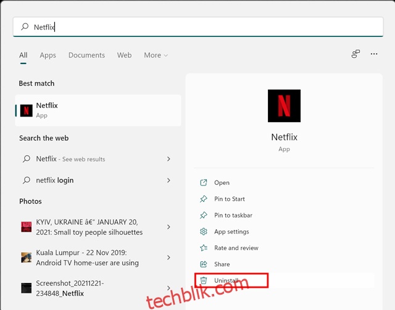Viewport: 395px width, 310px height.
Task: Click magnifier icon beside 'Netflix - See web results'
Action: click(x=27, y=159)
